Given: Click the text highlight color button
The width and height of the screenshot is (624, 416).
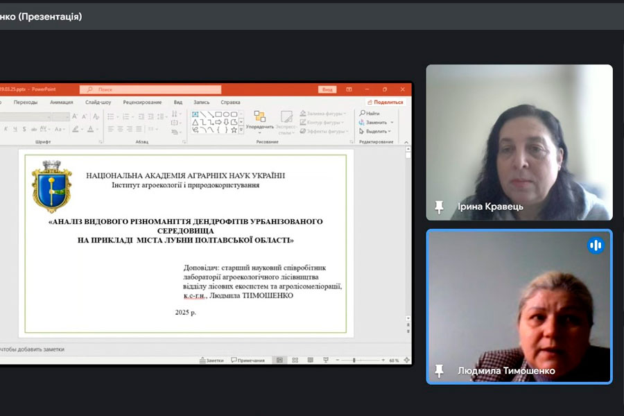Looking at the screenshot, I should click(x=76, y=129).
